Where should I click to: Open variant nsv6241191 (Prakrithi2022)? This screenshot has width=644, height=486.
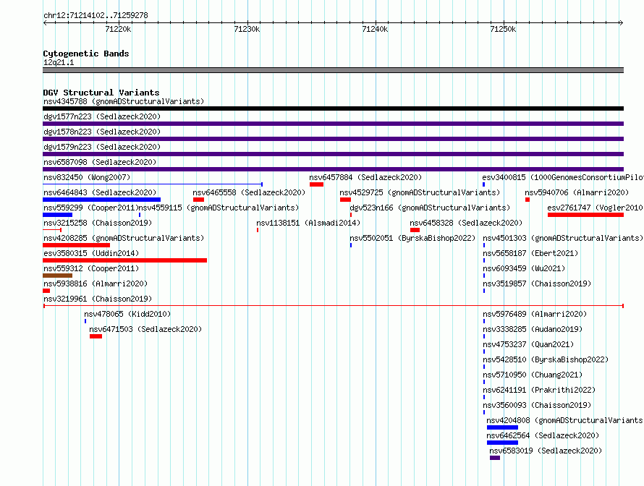(x=539, y=390)
